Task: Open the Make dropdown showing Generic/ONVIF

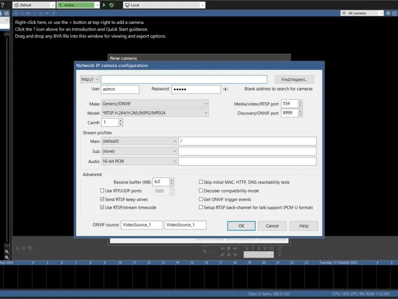Action: [155, 104]
